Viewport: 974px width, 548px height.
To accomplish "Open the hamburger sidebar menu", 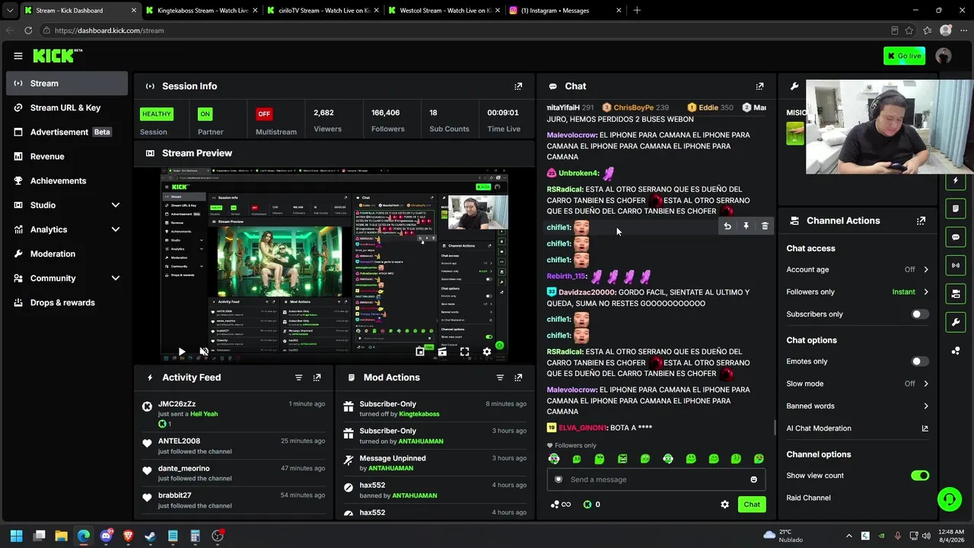I will [18, 56].
